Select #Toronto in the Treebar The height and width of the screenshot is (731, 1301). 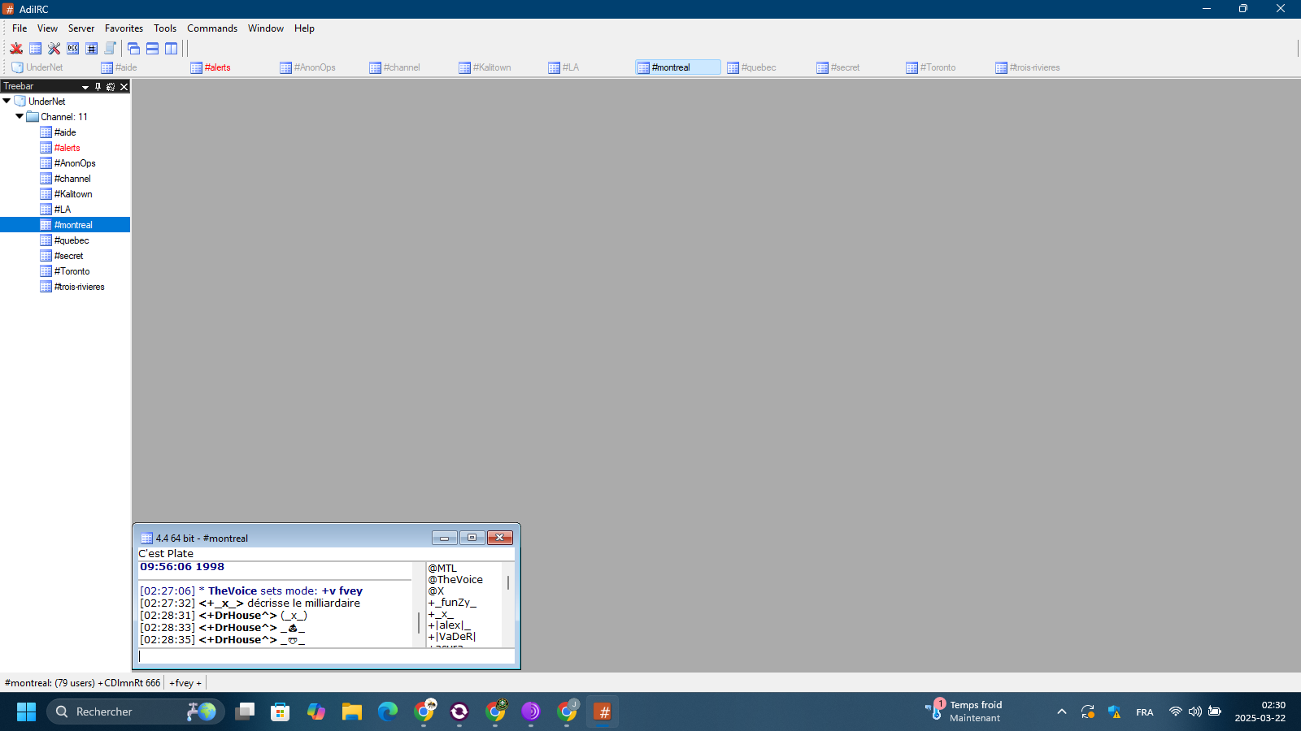(x=72, y=271)
